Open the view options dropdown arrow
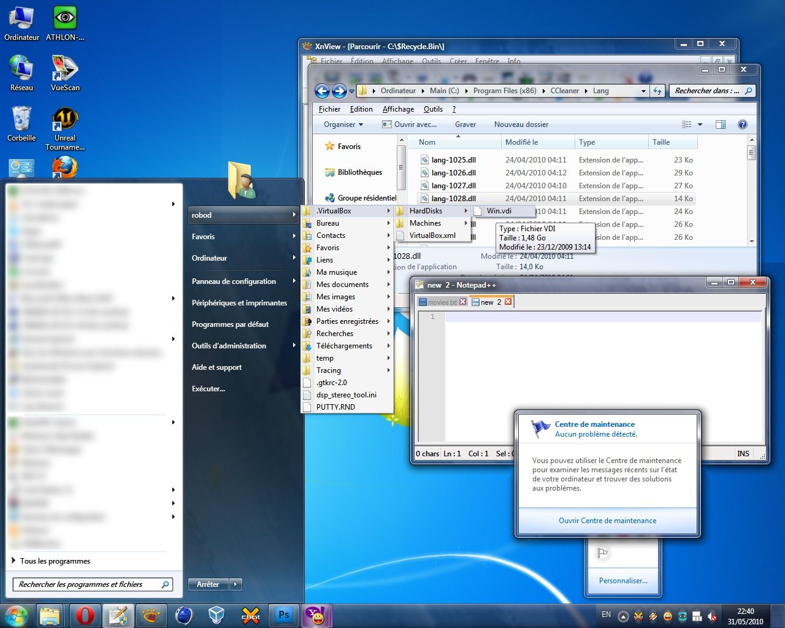This screenshot has height=628, width=785. 700,124
